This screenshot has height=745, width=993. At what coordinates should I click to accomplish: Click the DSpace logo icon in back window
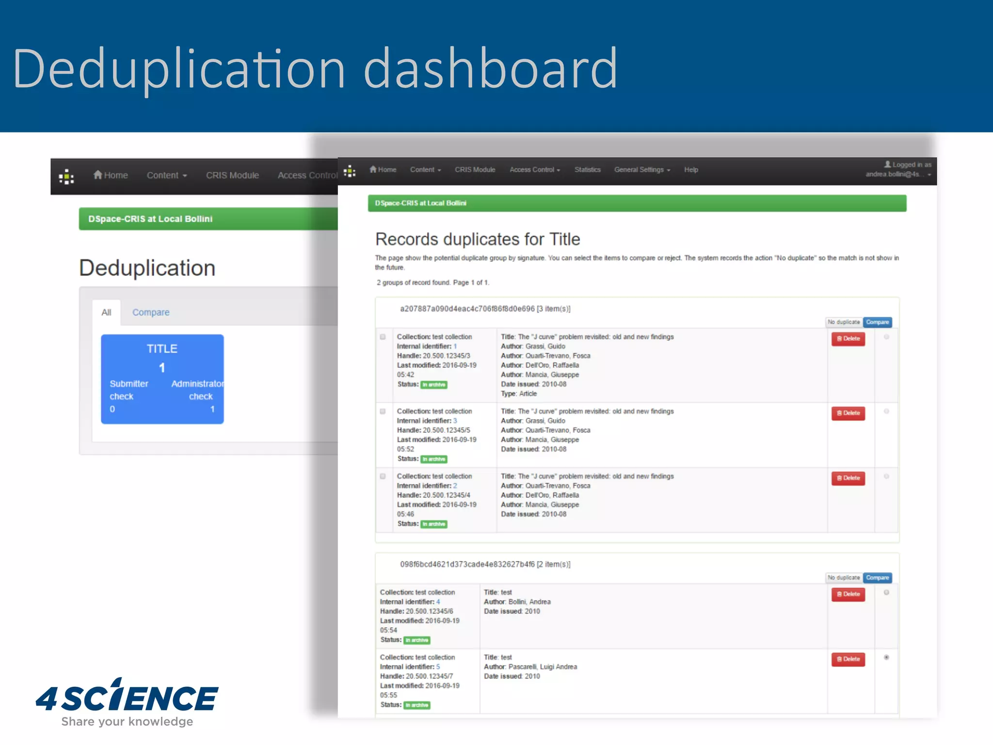click(66, 177)
